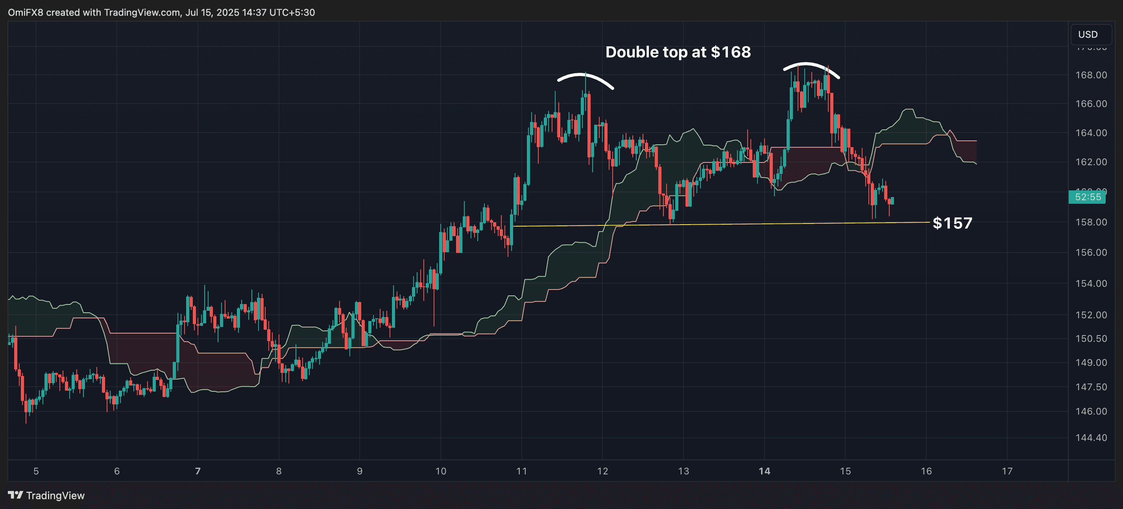1123x509 pixels.
Task: Click the green countdown price tag 52:55
Action: [1087, 197]
